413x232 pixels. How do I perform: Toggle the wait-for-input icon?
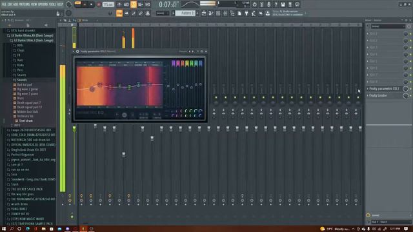point(126,5)
